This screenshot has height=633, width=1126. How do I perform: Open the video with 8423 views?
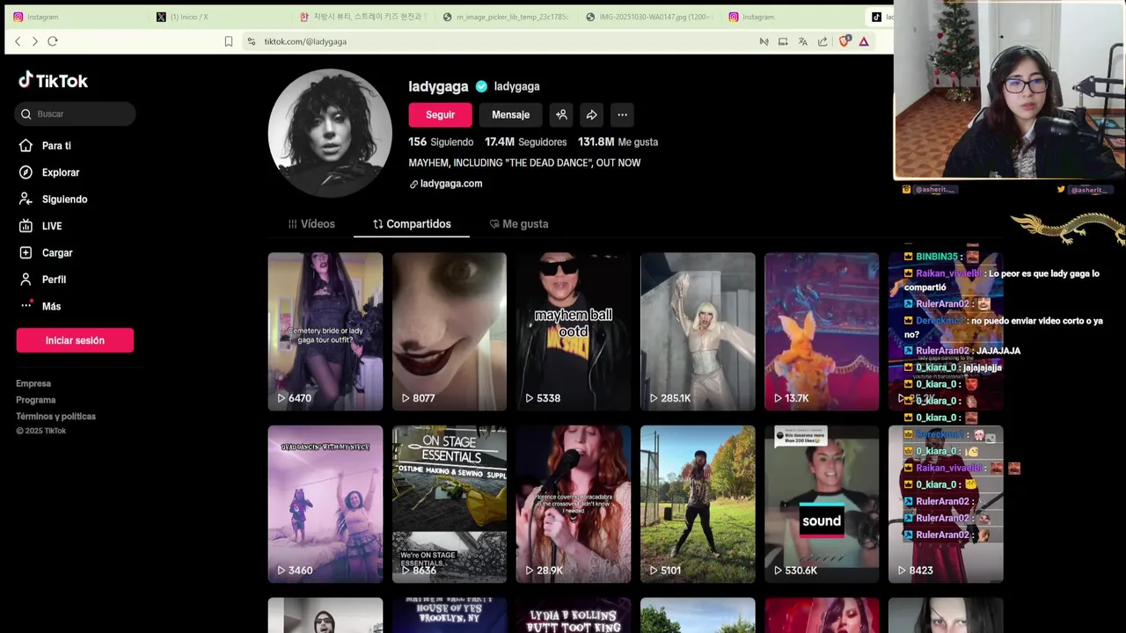click(946, 505)
